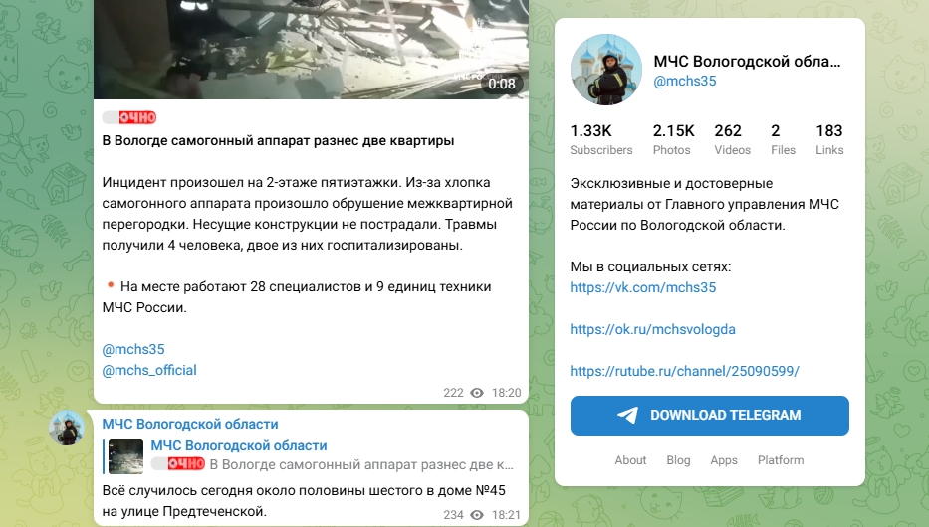Open the replied-post thumbnail image
The height and width of the screenshot is (527, 929).
click(x=126, y=456)
